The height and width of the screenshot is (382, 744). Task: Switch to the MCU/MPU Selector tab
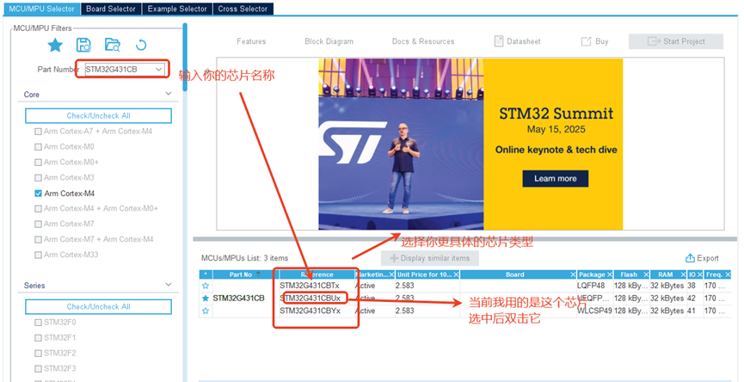(x=42, y=9)
